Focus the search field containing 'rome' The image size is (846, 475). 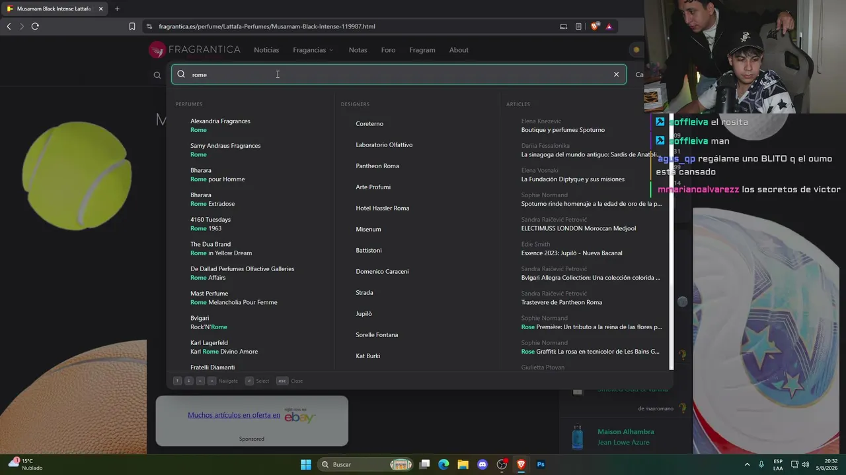(399, 75)
